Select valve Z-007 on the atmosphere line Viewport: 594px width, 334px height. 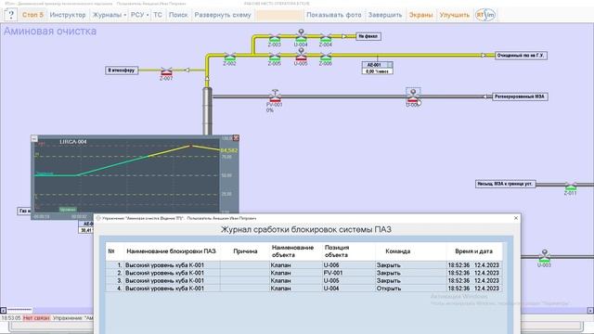pyautogui.click(x=166, y=71)
